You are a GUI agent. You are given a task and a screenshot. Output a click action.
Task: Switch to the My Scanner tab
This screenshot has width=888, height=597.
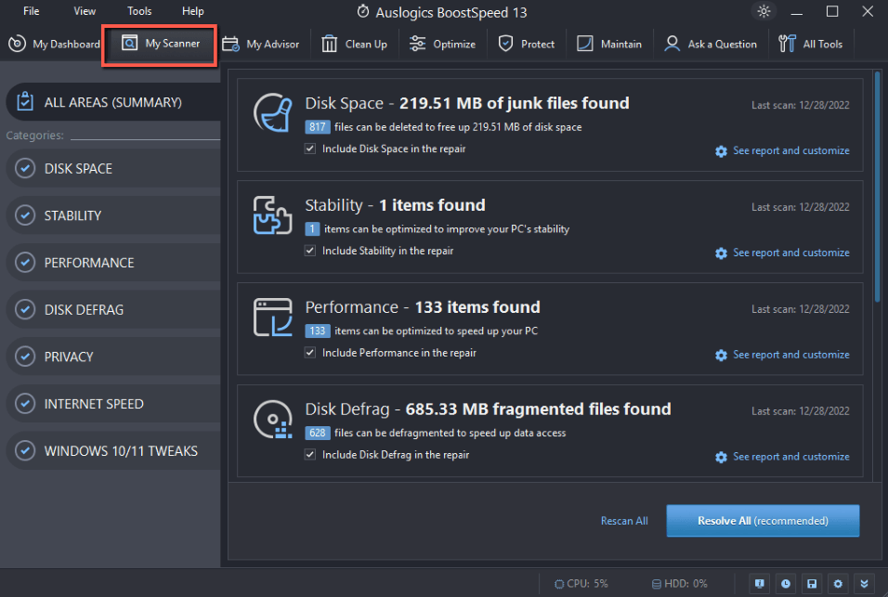(161, 44)
